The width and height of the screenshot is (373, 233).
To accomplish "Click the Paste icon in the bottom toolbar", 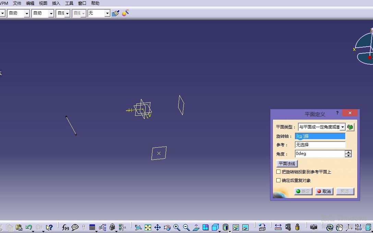I will coord(19,228).
